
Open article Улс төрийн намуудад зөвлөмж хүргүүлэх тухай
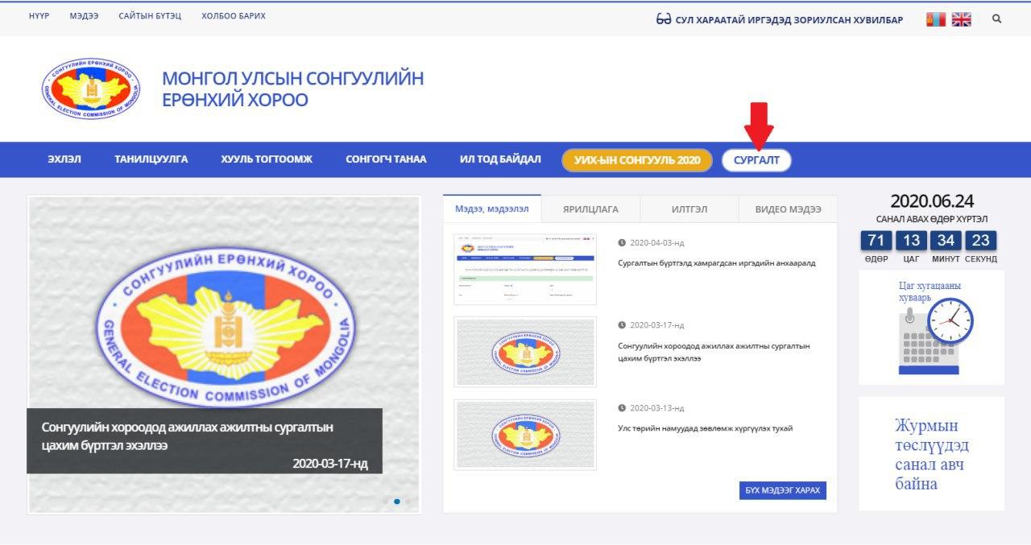706,428
